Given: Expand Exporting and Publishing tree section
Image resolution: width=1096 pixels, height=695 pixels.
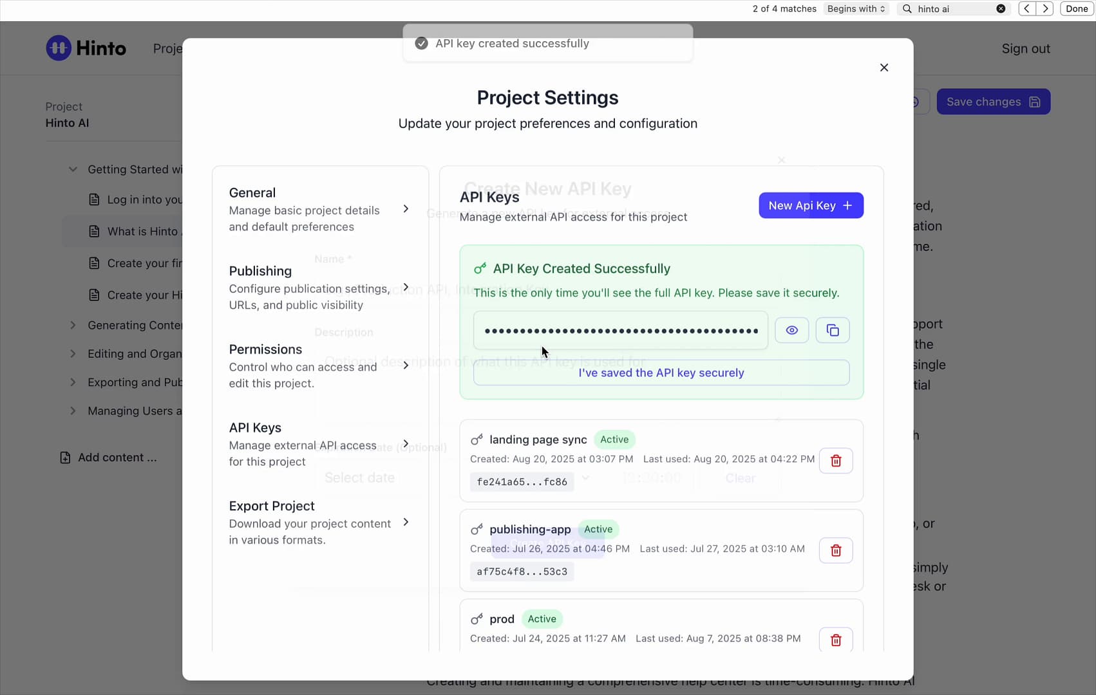Looking at the screenshot, I should click(x=73, y=382).
